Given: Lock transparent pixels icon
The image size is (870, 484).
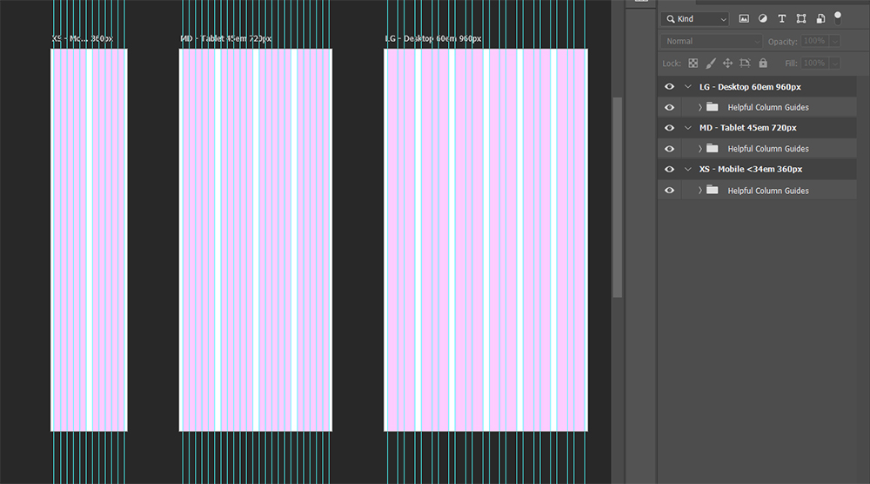Looking at the screenshot, I should tap(693, 64).
